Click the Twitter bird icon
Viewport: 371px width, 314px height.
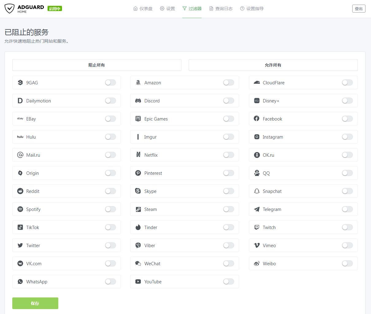pos(20,245)
